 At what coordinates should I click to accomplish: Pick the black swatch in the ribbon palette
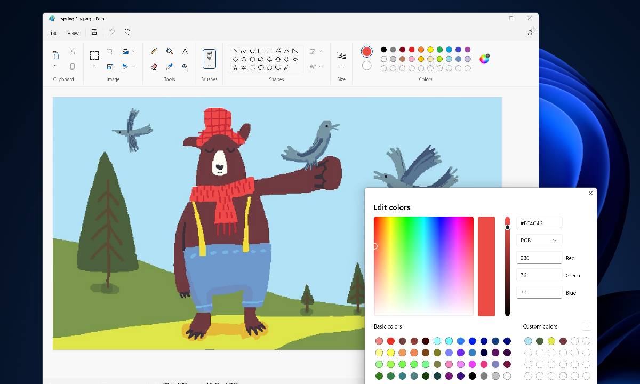(x=383, y=50)
